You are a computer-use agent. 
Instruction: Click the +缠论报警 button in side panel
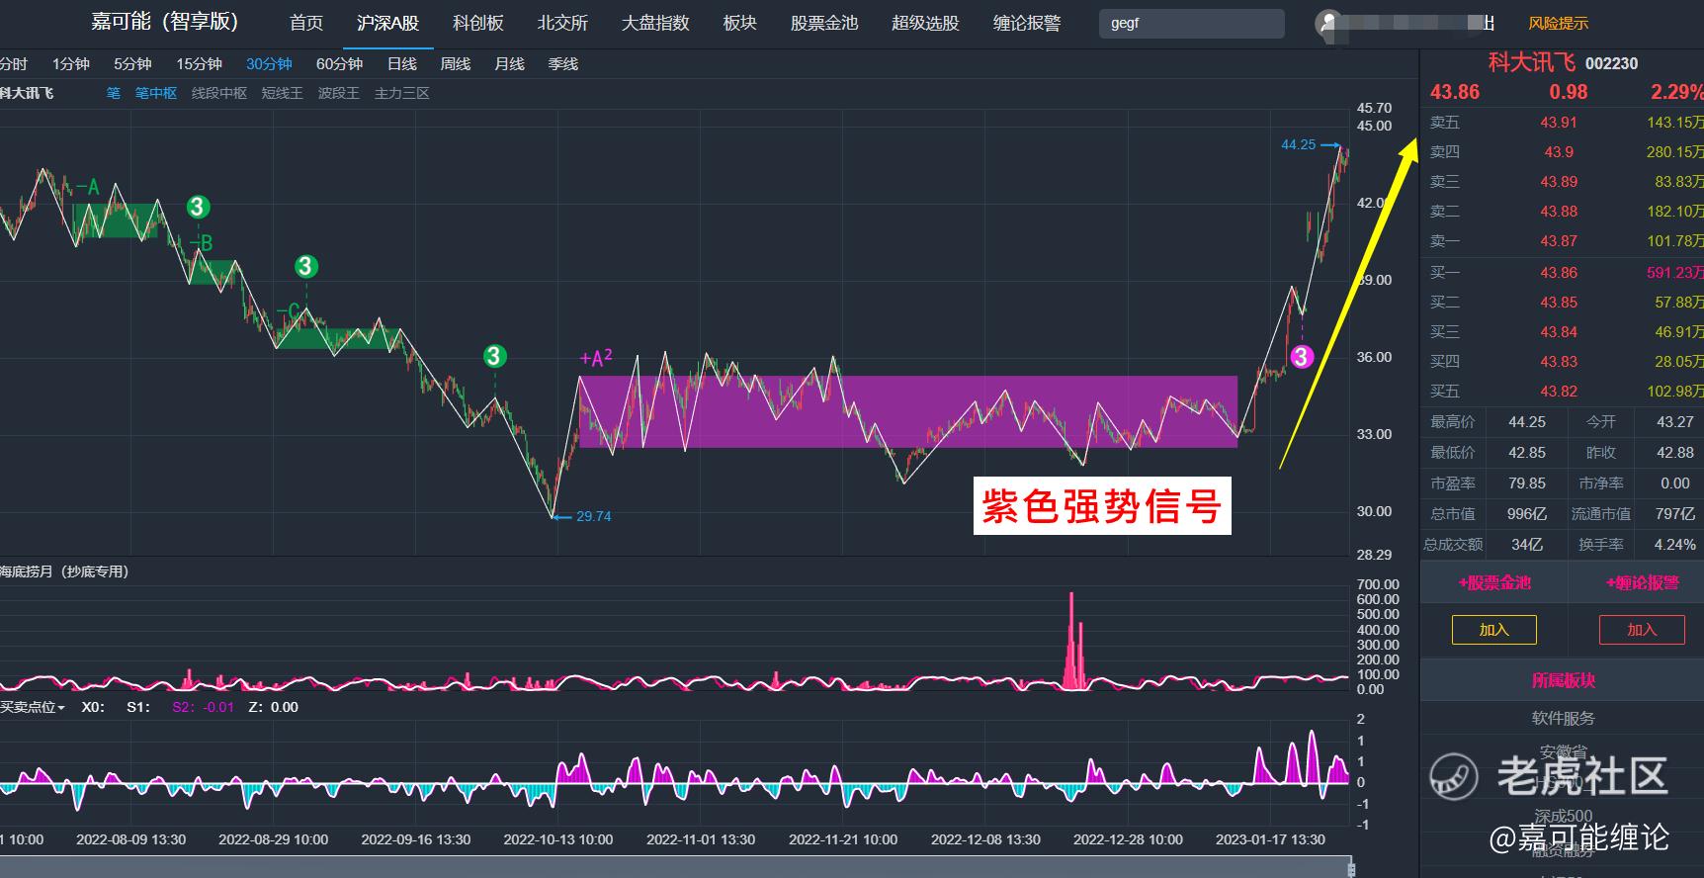(1643, 583)
